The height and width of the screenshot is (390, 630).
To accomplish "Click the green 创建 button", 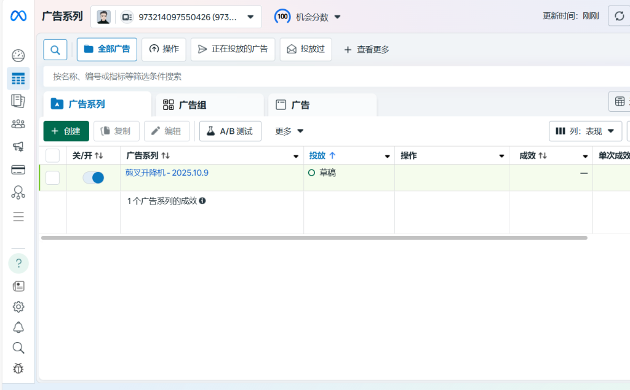I will 66,131.
